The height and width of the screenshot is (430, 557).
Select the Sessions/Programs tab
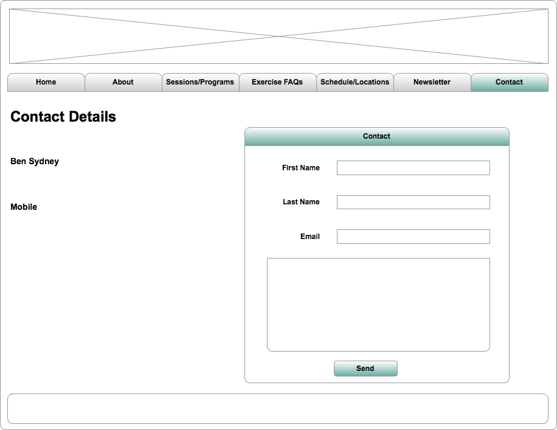coord(200,81)
